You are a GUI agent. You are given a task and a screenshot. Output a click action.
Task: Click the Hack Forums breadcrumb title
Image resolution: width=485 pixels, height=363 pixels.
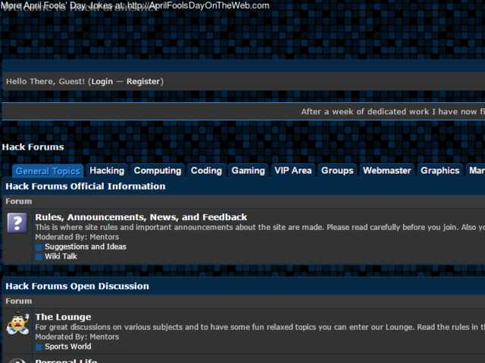[x=33, y=147]
